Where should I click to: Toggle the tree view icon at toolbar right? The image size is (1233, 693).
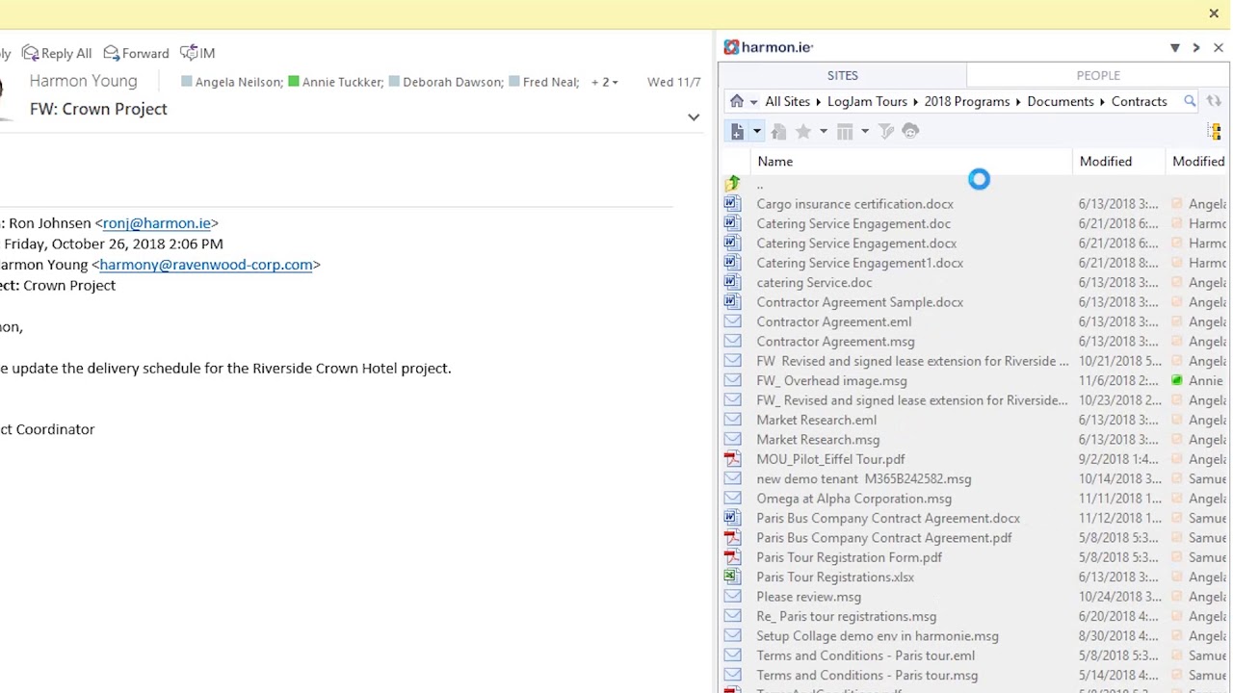1214,132
